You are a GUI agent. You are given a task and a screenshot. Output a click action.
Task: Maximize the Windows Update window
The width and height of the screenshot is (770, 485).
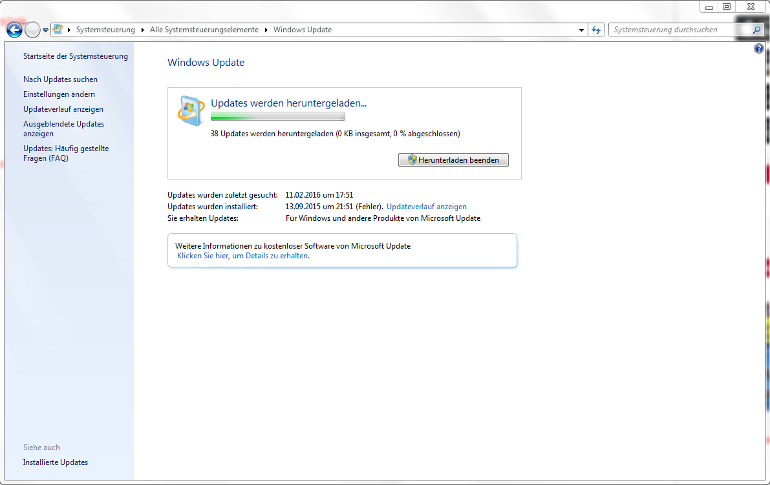(x=727, y=7)
